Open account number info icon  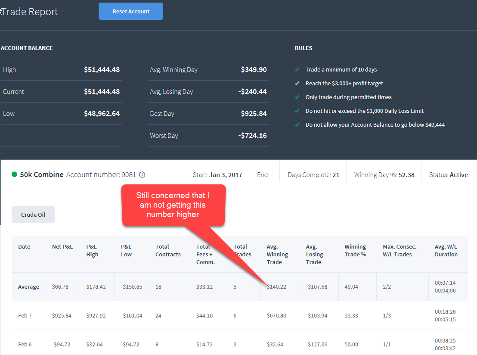click(x=142, y=175)
